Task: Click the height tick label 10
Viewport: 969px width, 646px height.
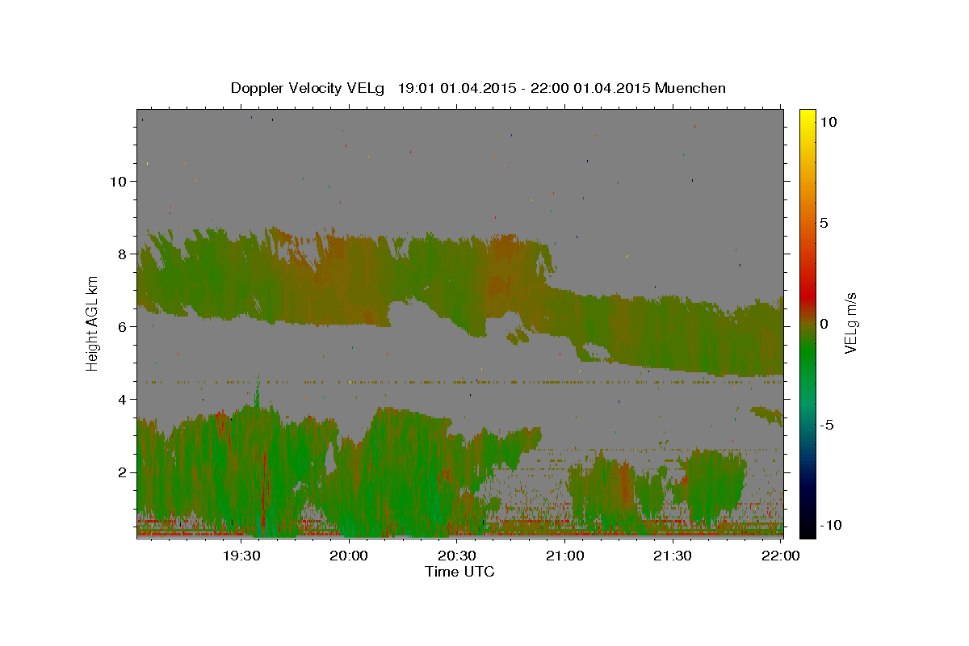Action: point(119,182)
